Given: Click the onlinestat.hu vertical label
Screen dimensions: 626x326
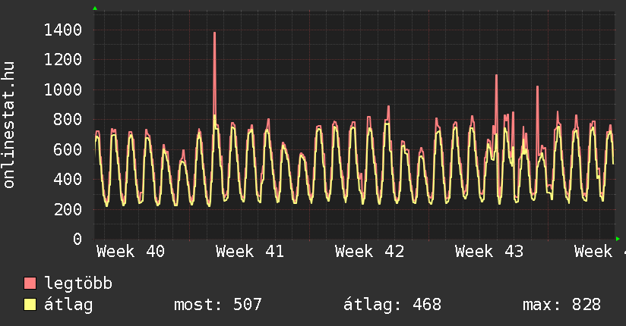Looking at the screenshot, I should (10, 124).
